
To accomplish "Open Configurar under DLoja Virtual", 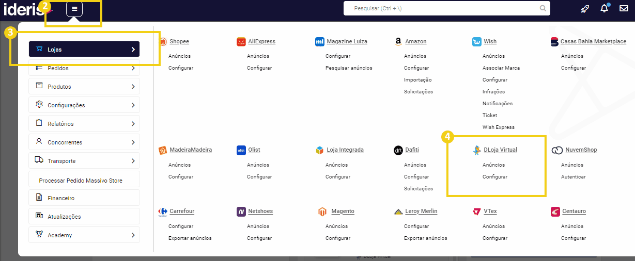I will (495, 177).
